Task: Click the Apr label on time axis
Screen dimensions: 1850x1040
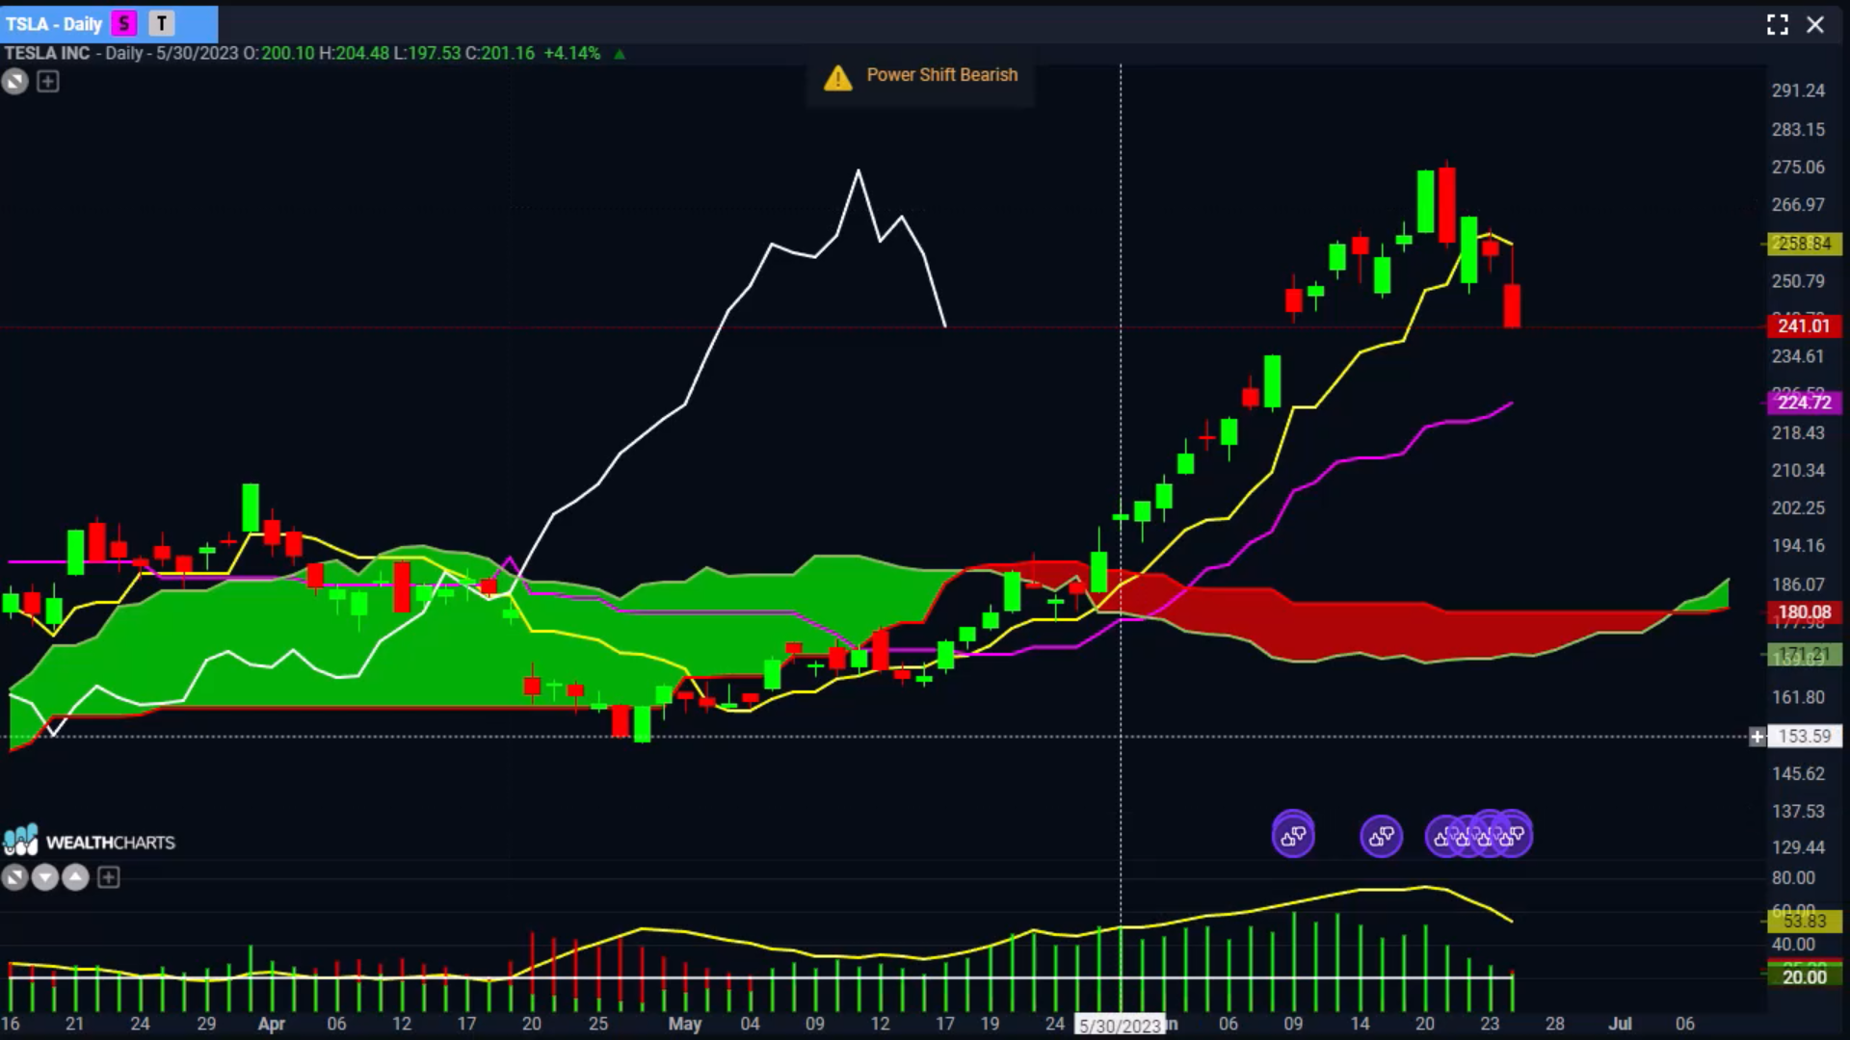Action: (272, 1024)
